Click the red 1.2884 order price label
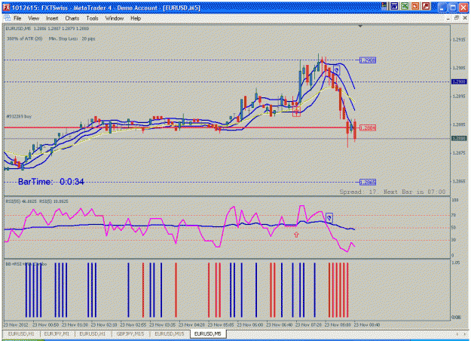The width and height of the screenshot is (471, 341). (x=368, y=128)
